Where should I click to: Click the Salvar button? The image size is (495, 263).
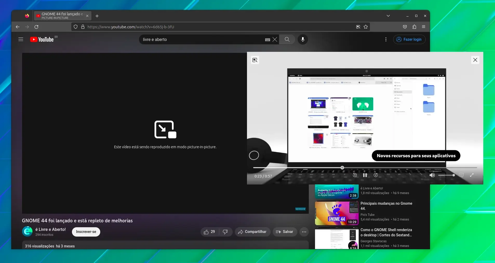tap(285, 232)
